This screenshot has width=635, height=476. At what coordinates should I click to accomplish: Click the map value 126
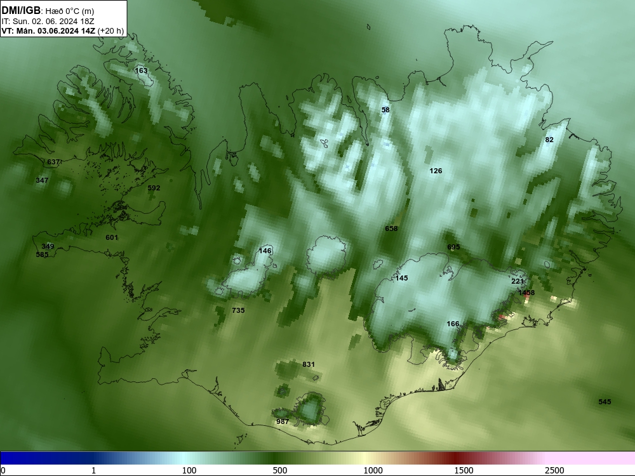(436, 171)
